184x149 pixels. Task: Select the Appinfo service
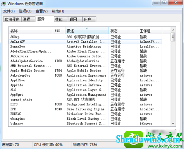(17, 85)
